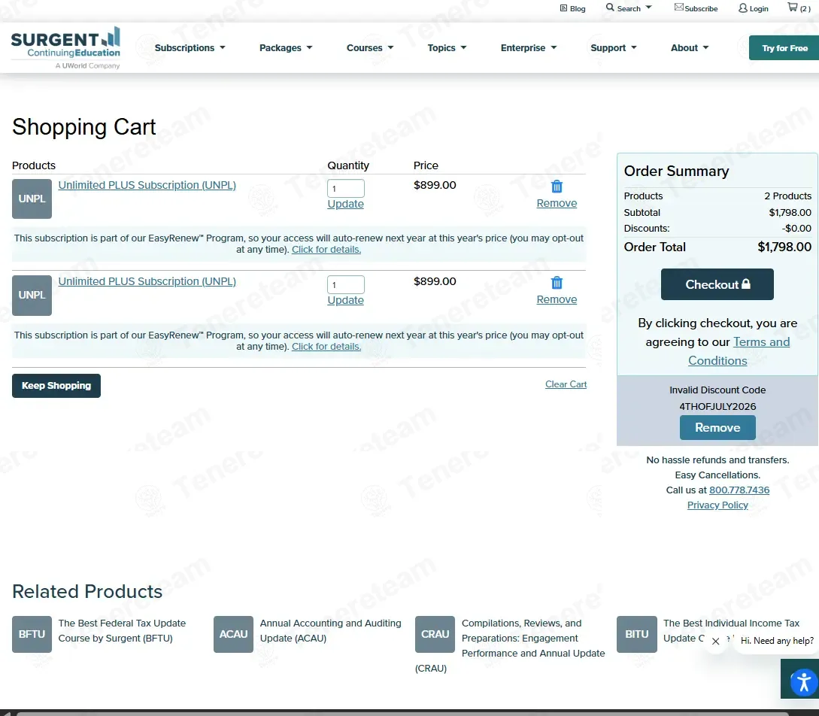Image resolution: width=819 pixels, height=716 pixels.
Task: Proceed with the Checkout button
Action: 717,284
